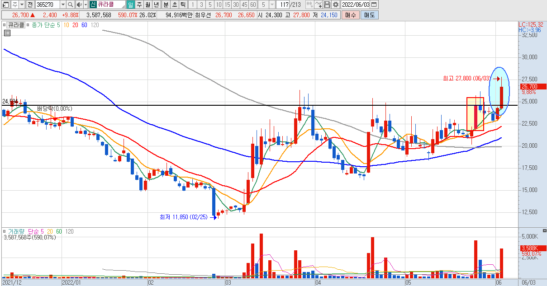This screenshot has width=547, height=286.
Task: Click the small square marker before 거래량 label
Action: (5, 231)
